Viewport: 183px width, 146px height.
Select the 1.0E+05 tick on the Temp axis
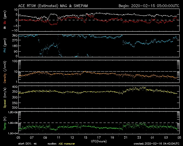(x=13, y=123)
